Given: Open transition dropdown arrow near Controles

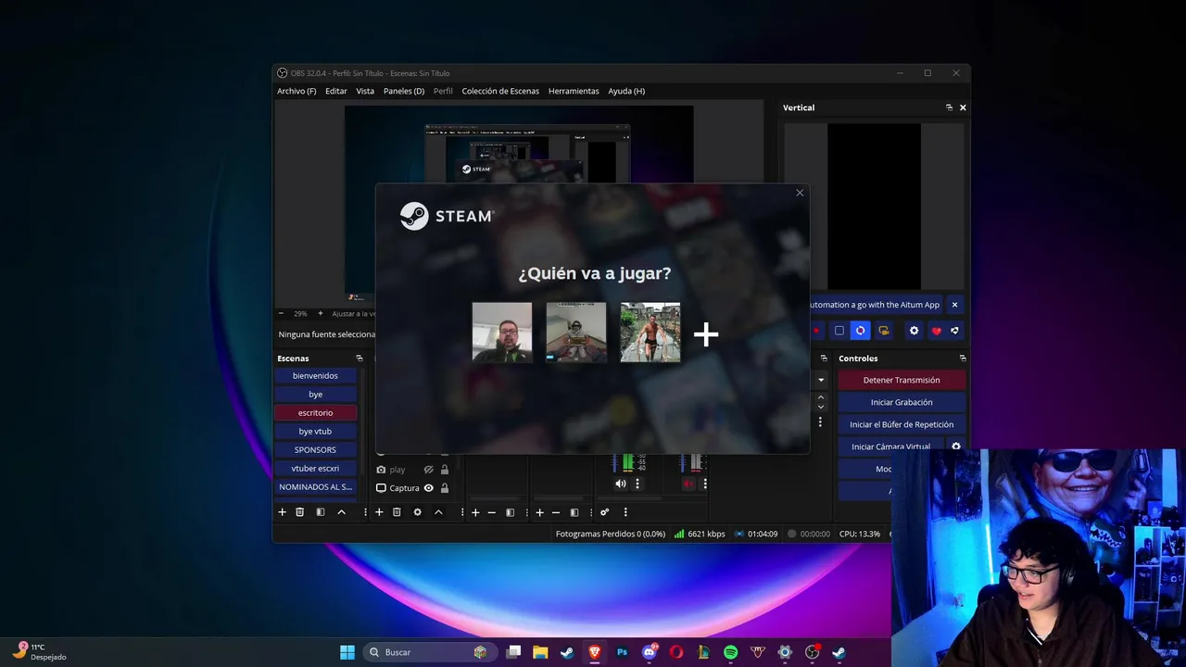Looking at the screenshot, I should pos(820,380).
